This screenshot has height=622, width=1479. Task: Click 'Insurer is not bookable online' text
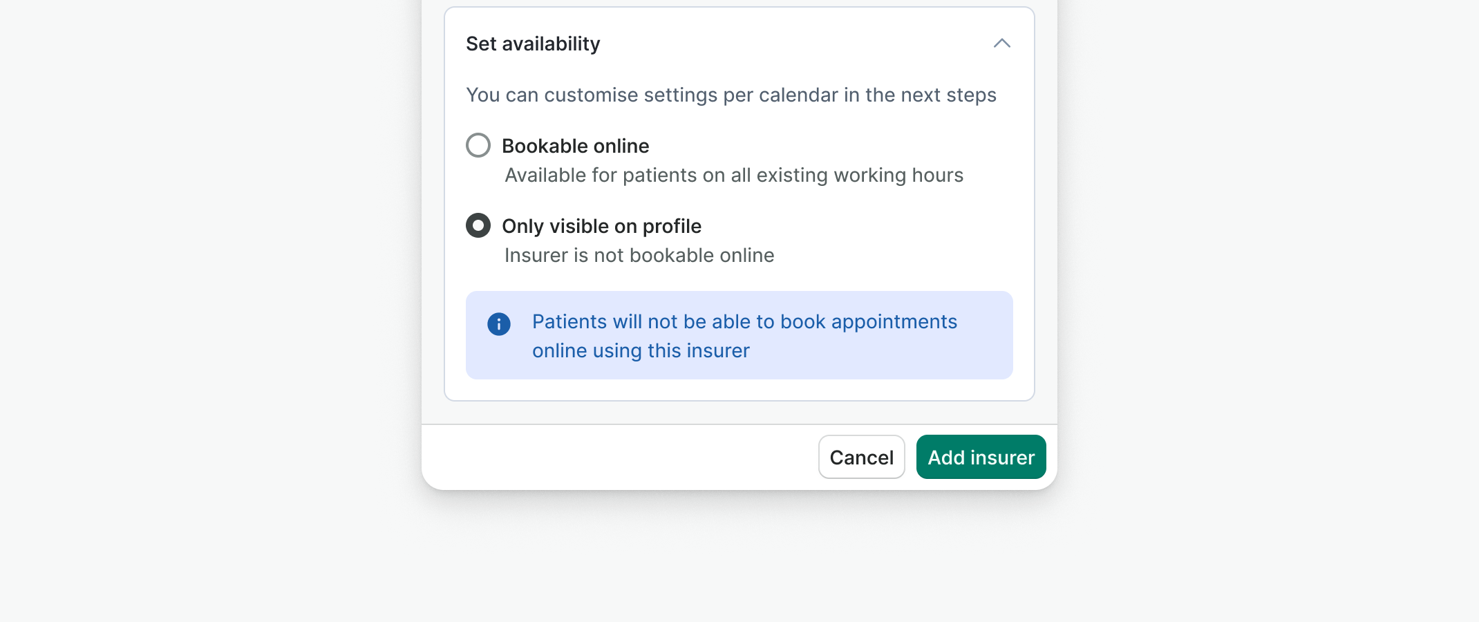coord(639,256)
